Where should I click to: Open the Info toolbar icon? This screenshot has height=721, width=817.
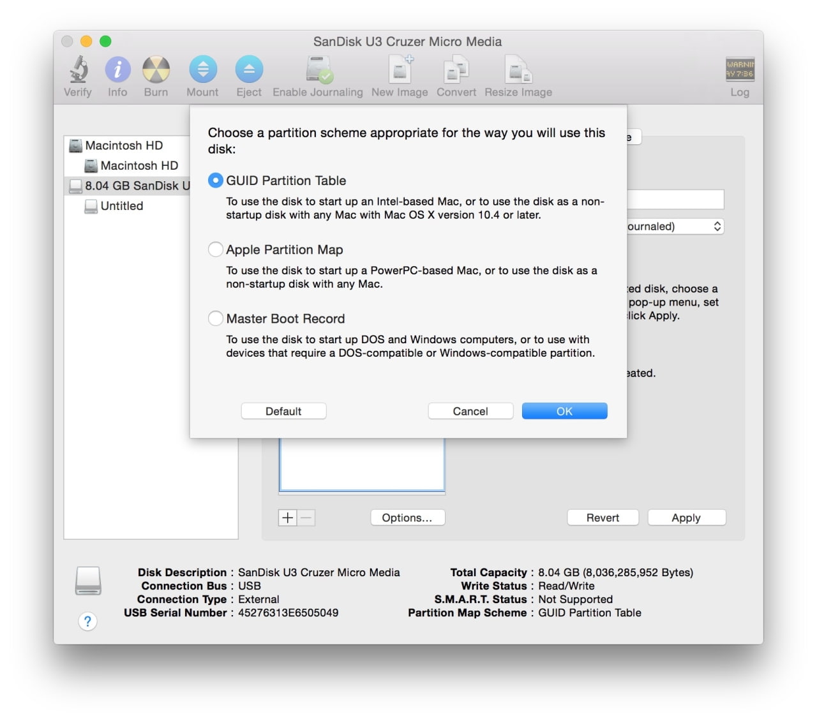(117, 70)
